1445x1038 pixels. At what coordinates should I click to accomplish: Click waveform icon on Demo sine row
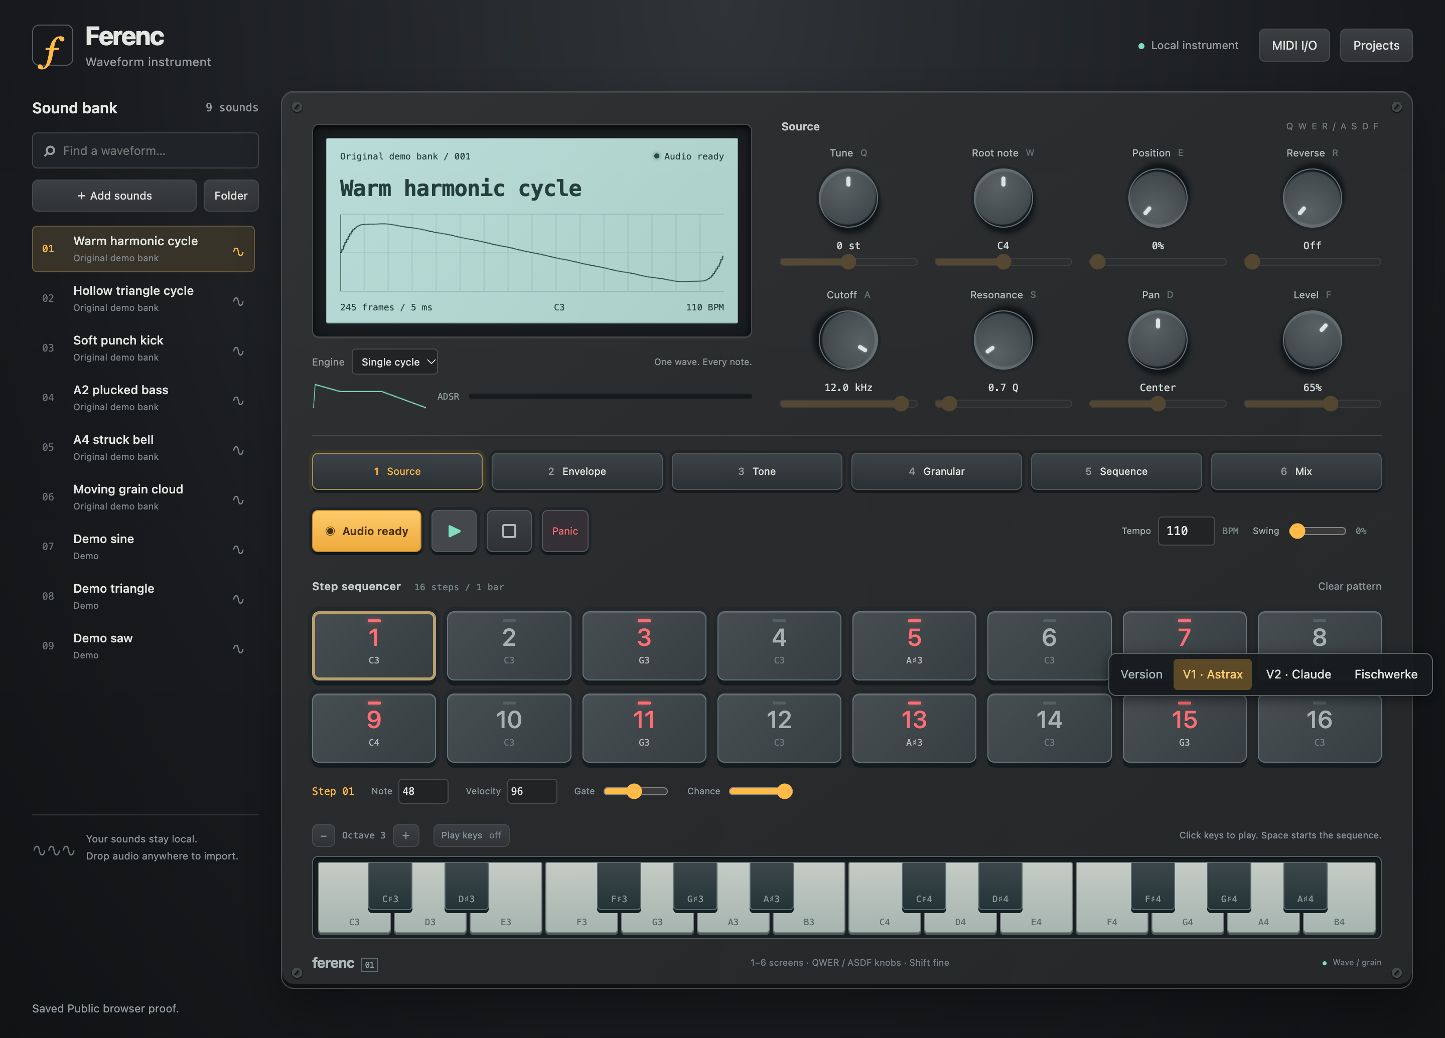point(238,550)
